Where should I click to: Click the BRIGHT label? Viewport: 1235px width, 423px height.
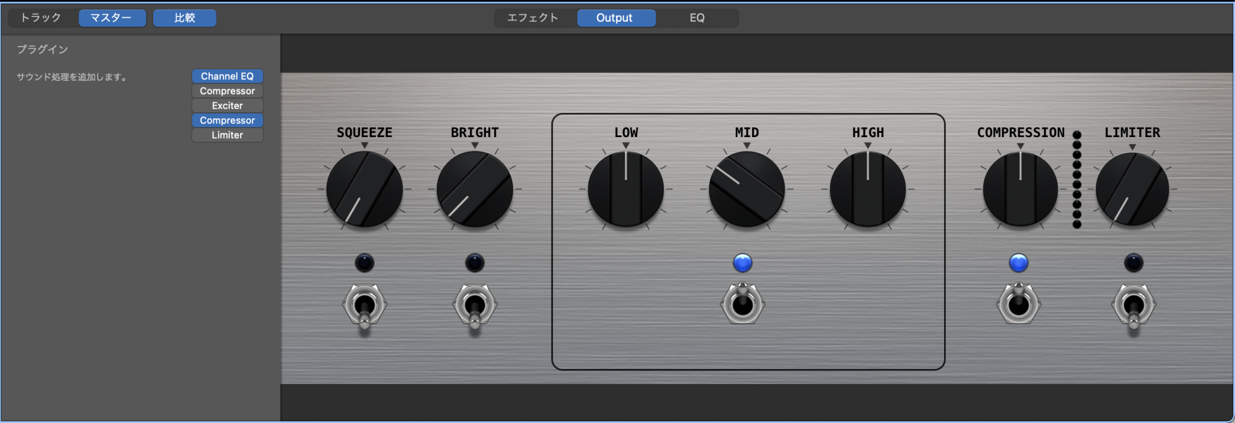point(475,133)
